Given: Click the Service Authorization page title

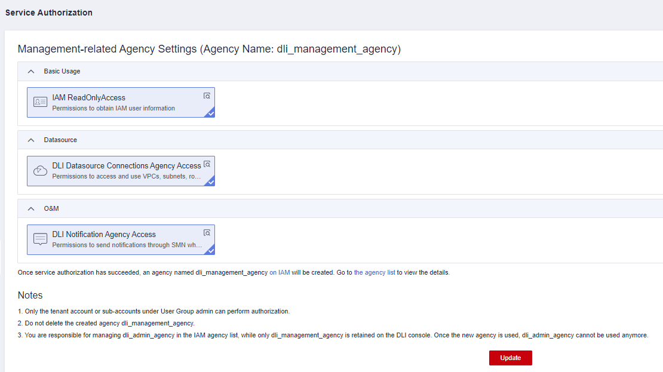Looking at the screenshot, I should pyautogui.click(x=48, y=13).
